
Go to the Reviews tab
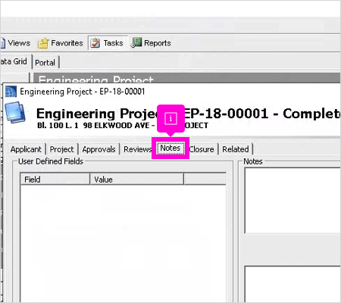click(137, 149)
